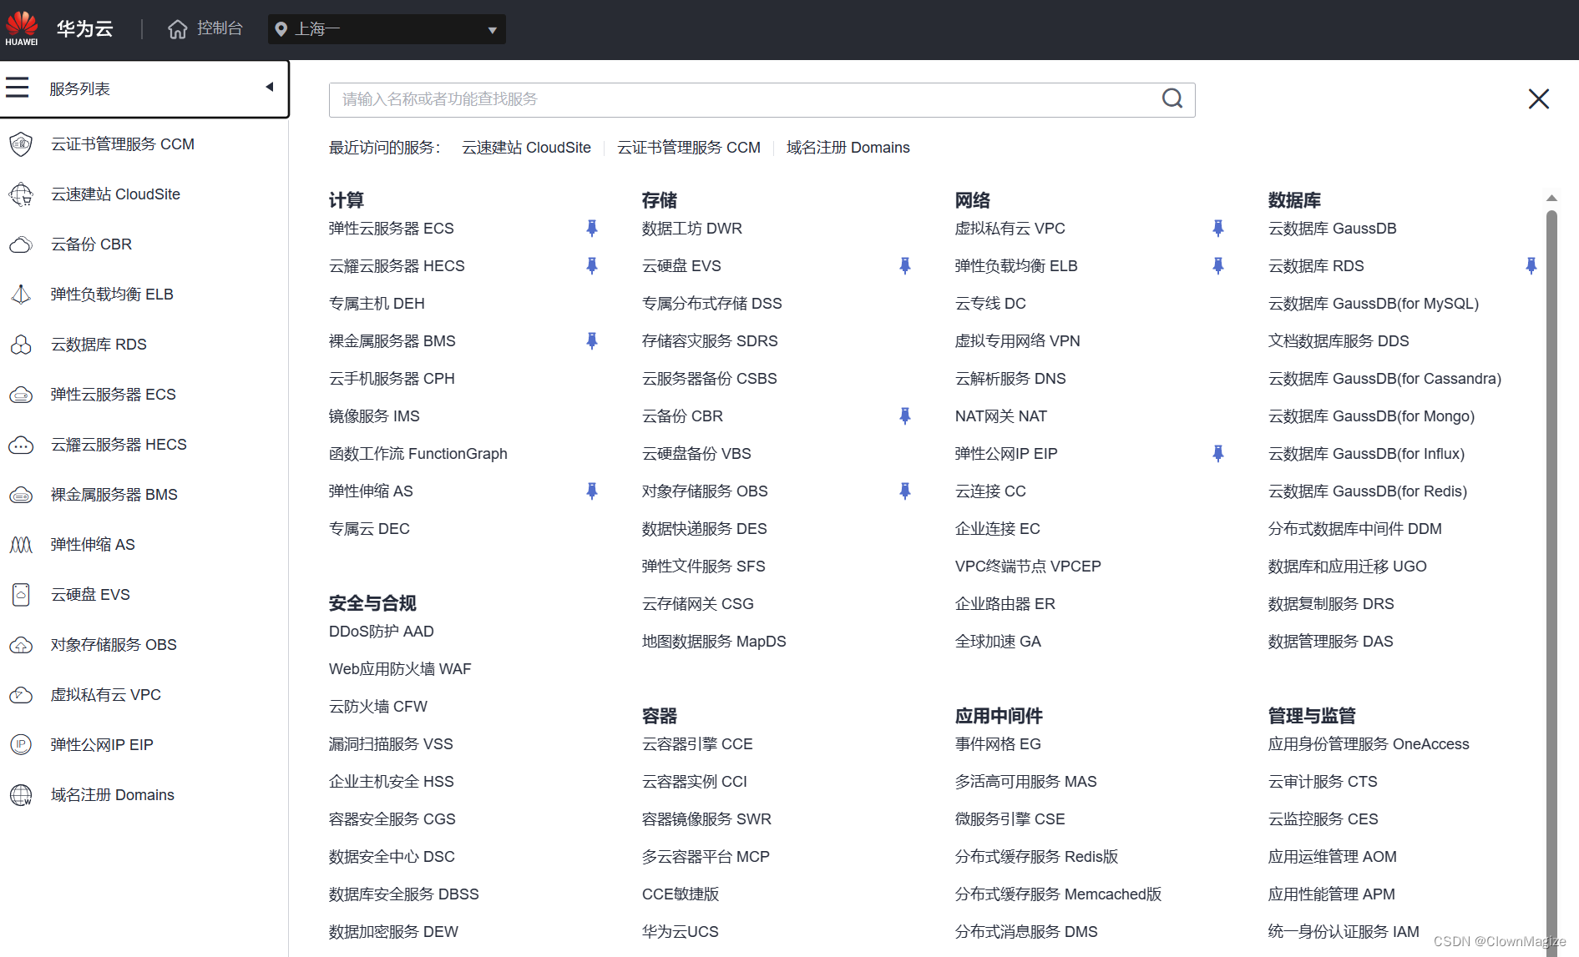This screenshot has width=1579, height=957.
Task: Open 云证书管理服务 CCM from the sidebar
Action: point(123,144)
